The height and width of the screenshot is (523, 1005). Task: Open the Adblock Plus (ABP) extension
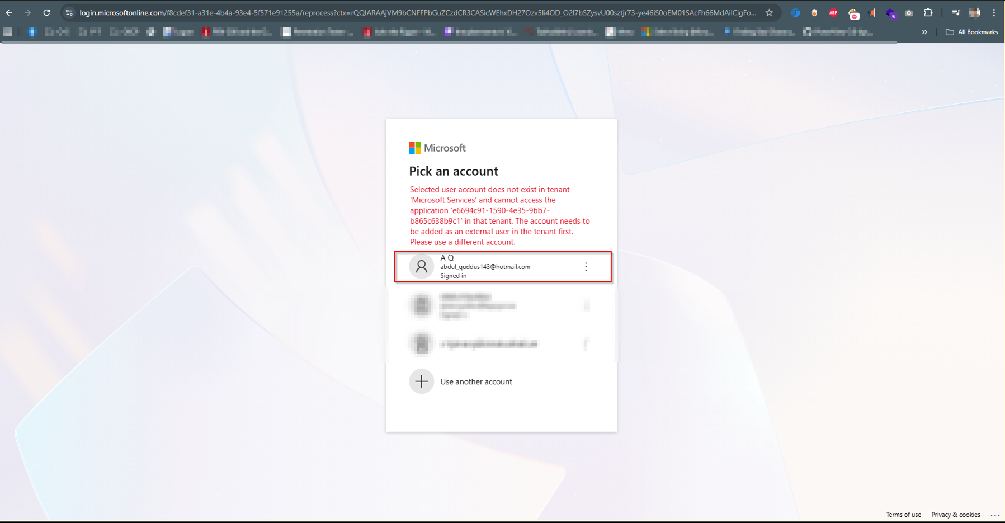(x=833, y=12)
